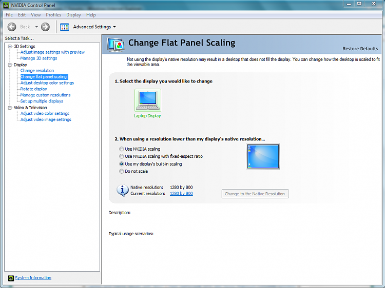Image resolution: width=385 pixels, height=288 pixels.
Task: Click the current resolution 1280 by 800 link
Action: pyautogui.click(x=181, y=193)
